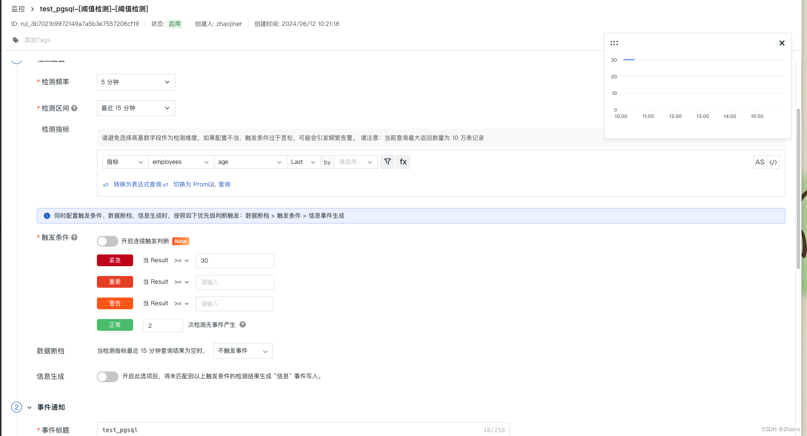Click the 紧急 threshold field containing 30

click(x=235, y=261)
